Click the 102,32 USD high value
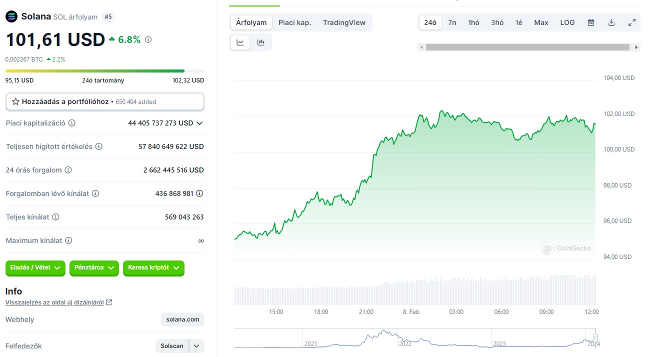Image resolution: width=653 pixels, height=357 pixels. pos(188,80)
